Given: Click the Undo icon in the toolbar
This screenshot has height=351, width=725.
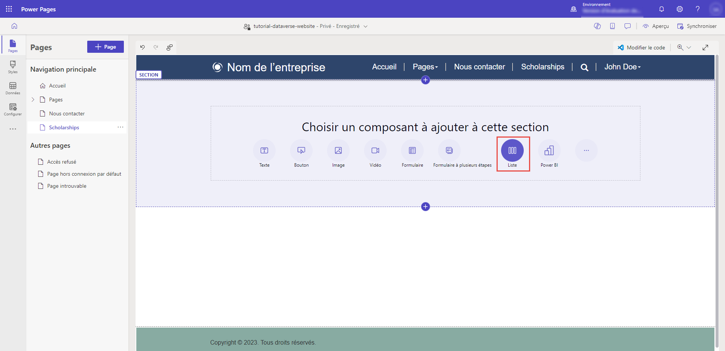Looking at the screenshot, I should click(142, 47).
